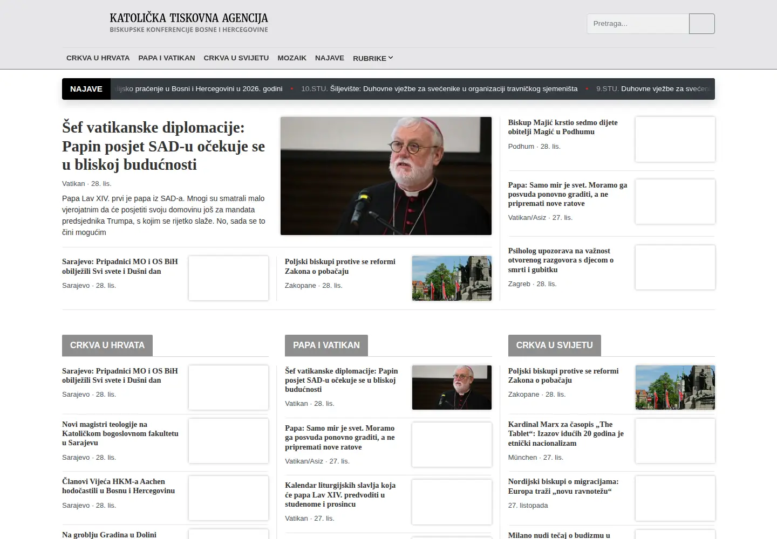Click the black NAJAVE ticker label
The image size is (777, 539).
pos(86,89)
